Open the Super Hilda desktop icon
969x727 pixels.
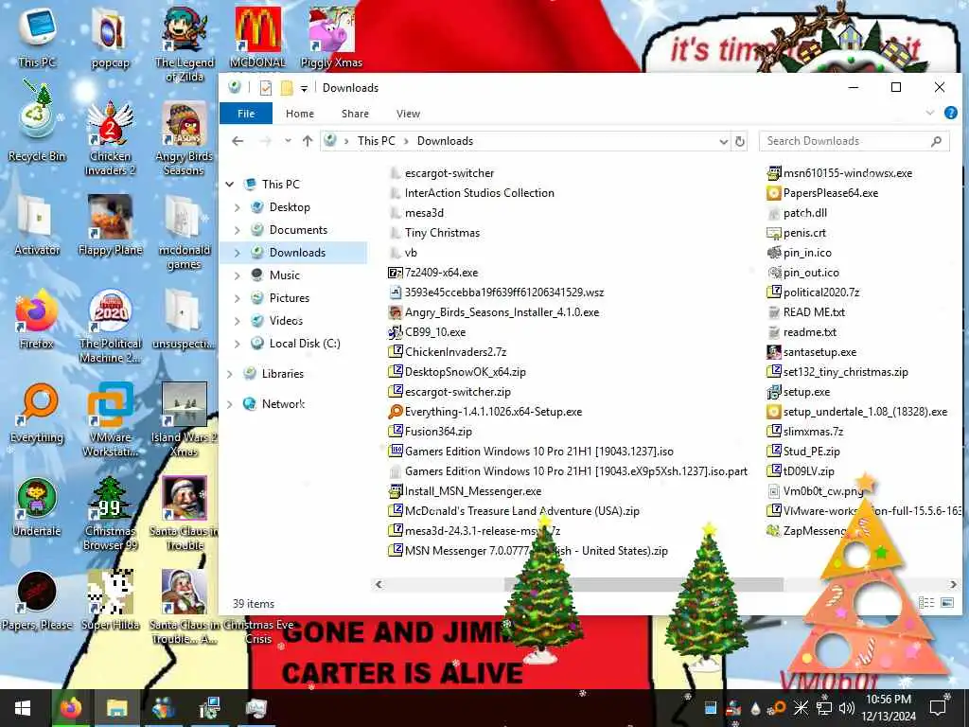coord(110,601)
